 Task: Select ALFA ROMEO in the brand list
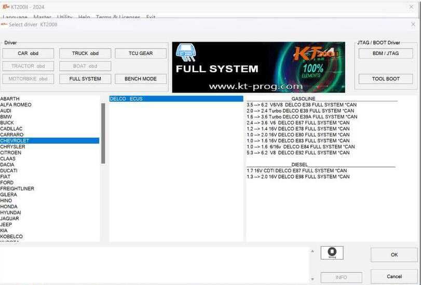coord(50,105)
